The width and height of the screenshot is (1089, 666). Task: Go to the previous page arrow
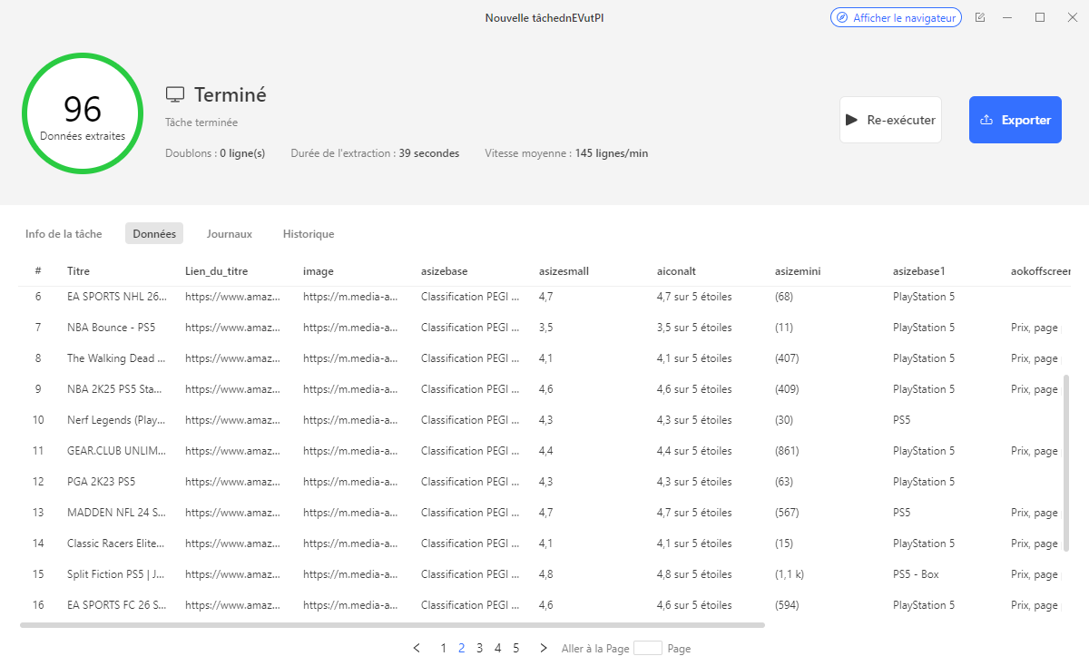(x=417, y=648)
